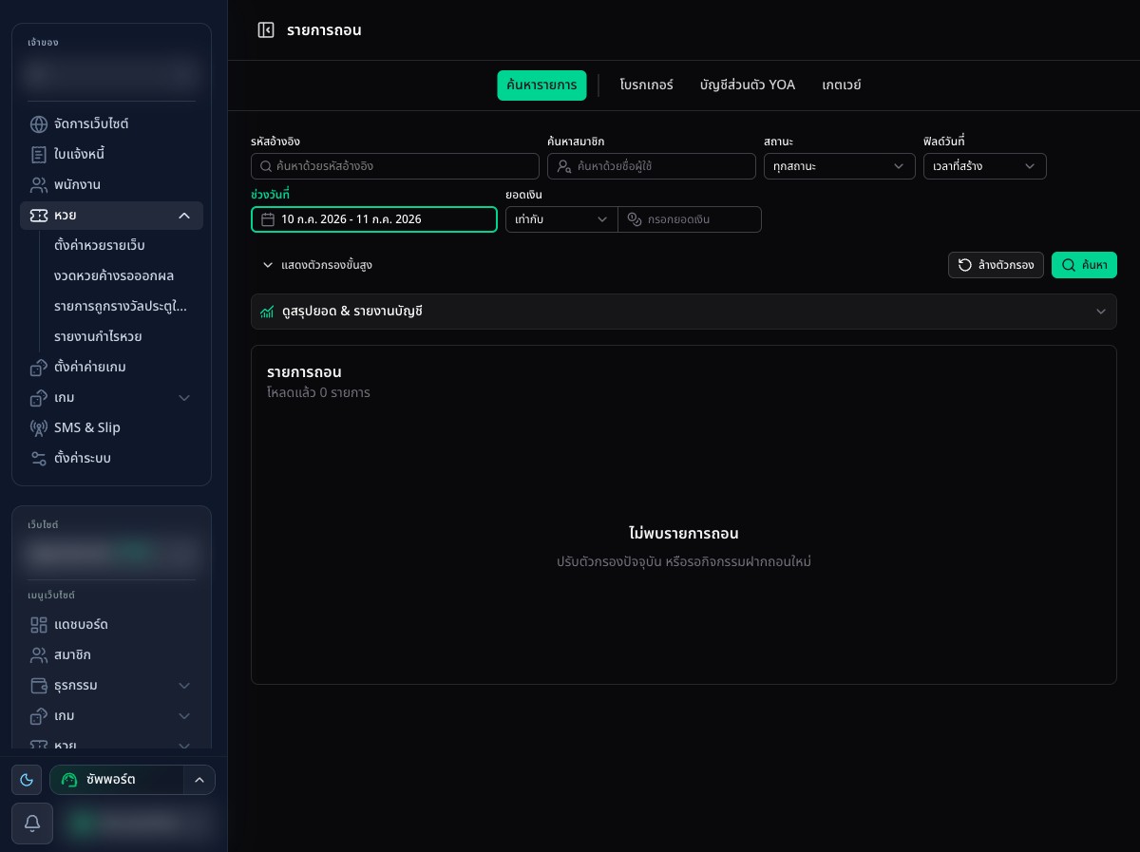
Task: Click the ค้นหา search button
Action: (1084, 265)
